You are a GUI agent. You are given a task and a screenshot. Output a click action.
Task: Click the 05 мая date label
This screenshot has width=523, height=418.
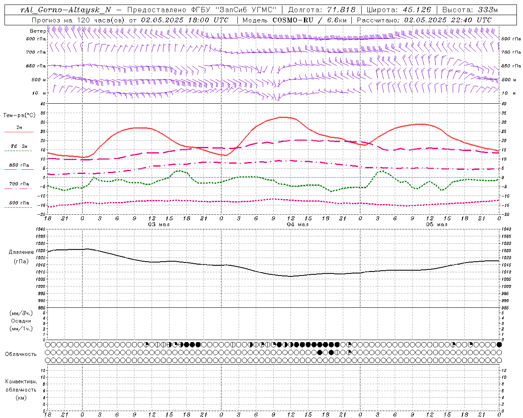click(437, 225)
